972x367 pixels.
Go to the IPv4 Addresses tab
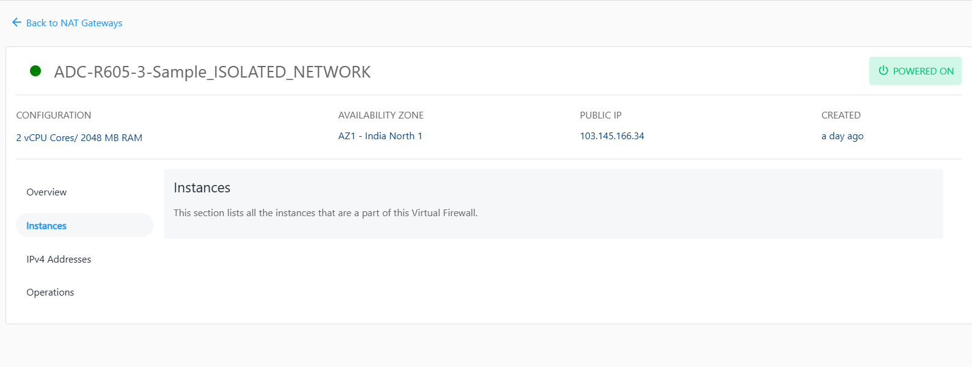pyautogui.click(x=59, y=260)
